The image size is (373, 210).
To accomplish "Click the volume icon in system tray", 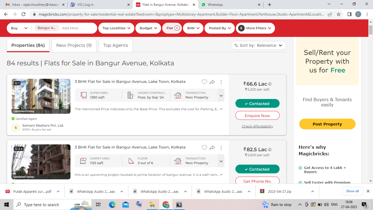I will (x=326, y=205).
